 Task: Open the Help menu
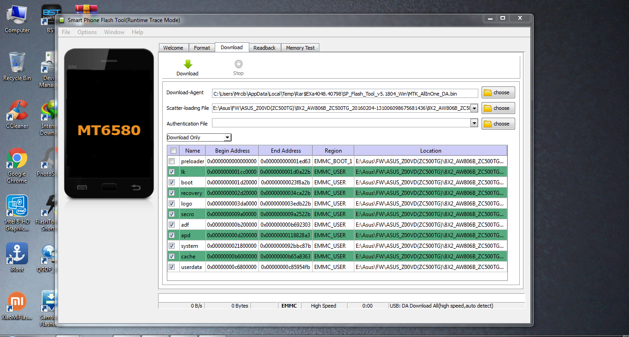pyautogui.click(x=137, y=32)
